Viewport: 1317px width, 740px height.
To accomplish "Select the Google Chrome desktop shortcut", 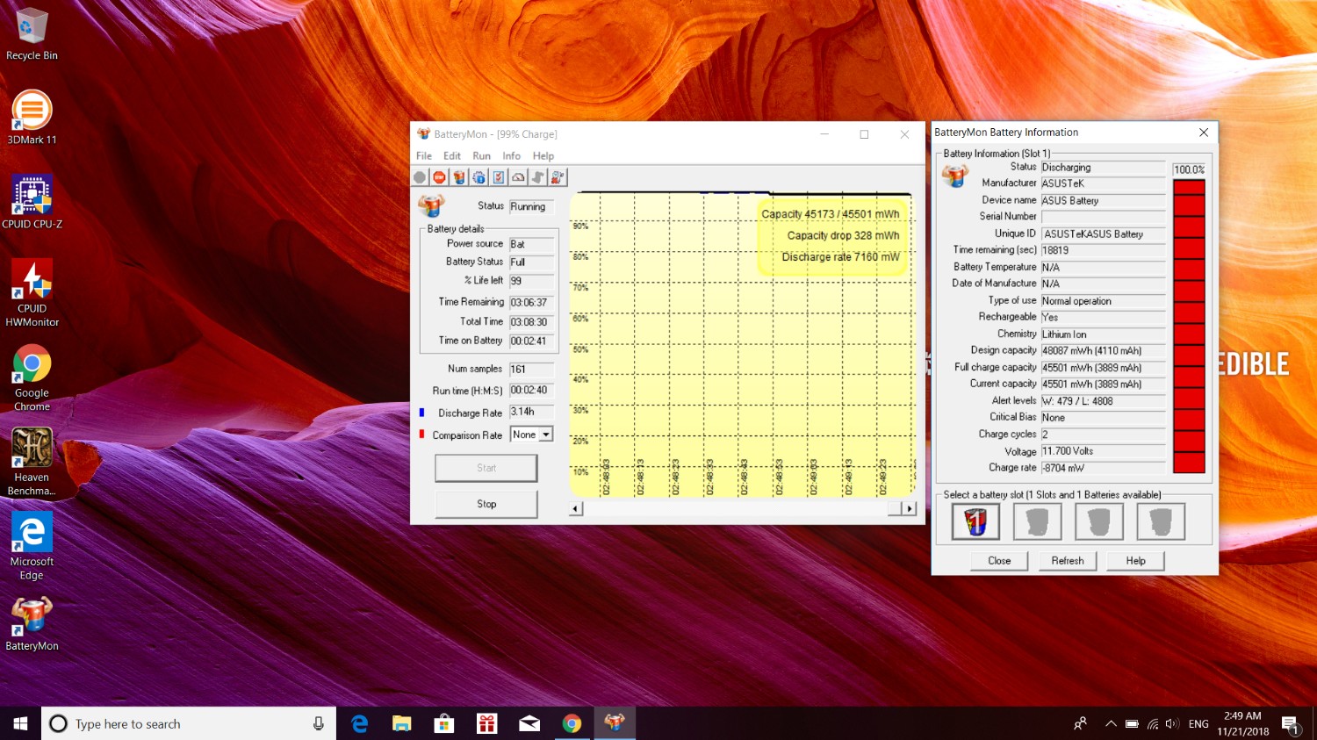I will pyautogui.click(x=32, y=377).
